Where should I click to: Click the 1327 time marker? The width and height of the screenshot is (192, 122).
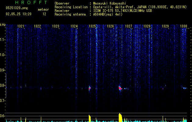[129, 26]
